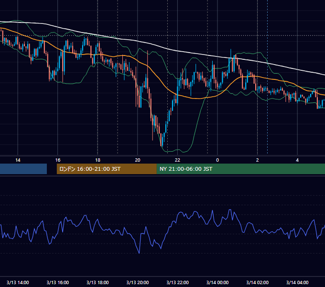Screen dimensions: 325x287
Task: Click the 3/13 16:00 time label
Action: coord(58,282)
